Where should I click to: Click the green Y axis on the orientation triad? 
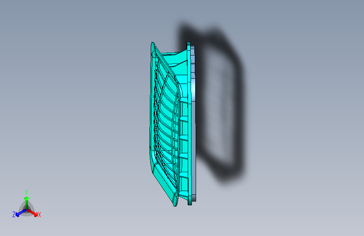point(27,202)
